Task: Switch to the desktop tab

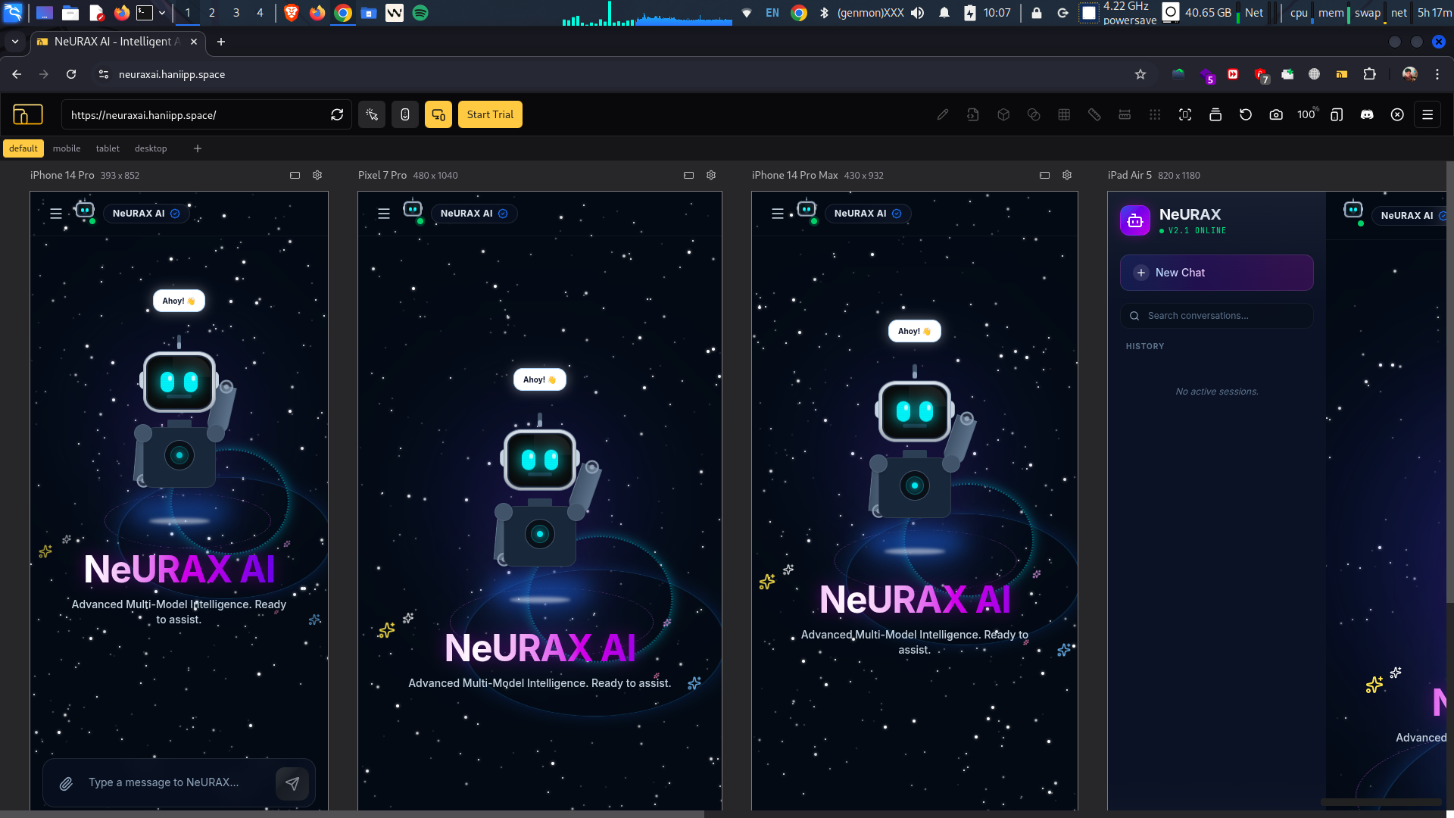Action: pyautogui.click(x=151, y=148)
